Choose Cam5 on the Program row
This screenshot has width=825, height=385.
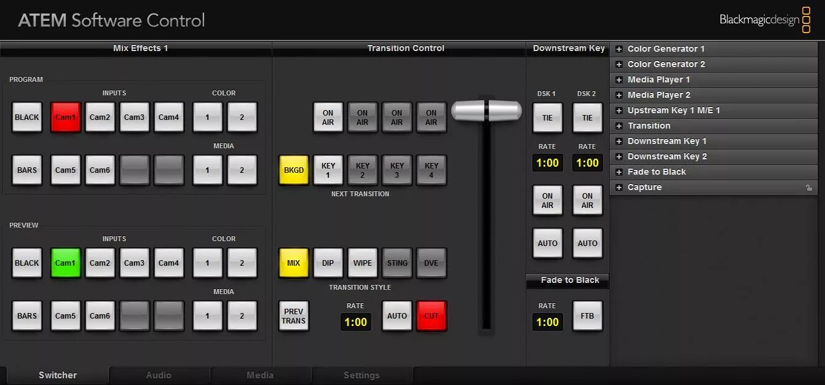(65, 170)
